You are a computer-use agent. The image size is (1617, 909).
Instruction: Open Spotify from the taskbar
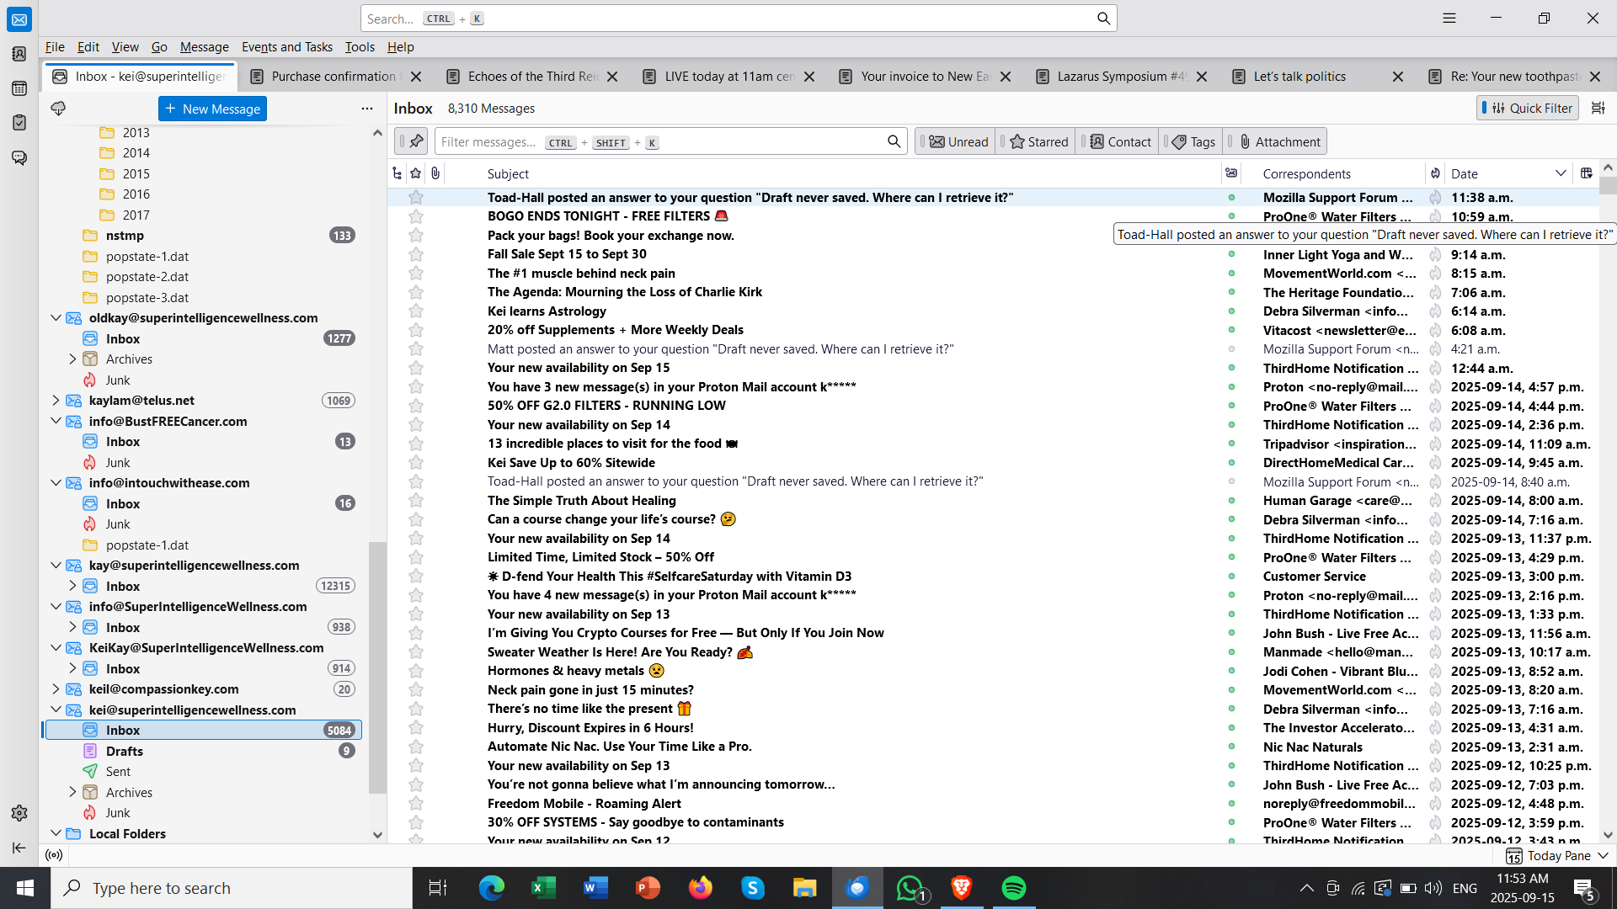(1014, 888)
